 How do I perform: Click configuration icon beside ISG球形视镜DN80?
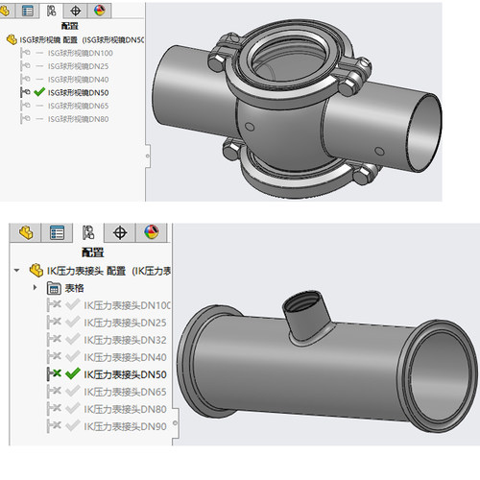pyautogui.click(x=25, y=119)
